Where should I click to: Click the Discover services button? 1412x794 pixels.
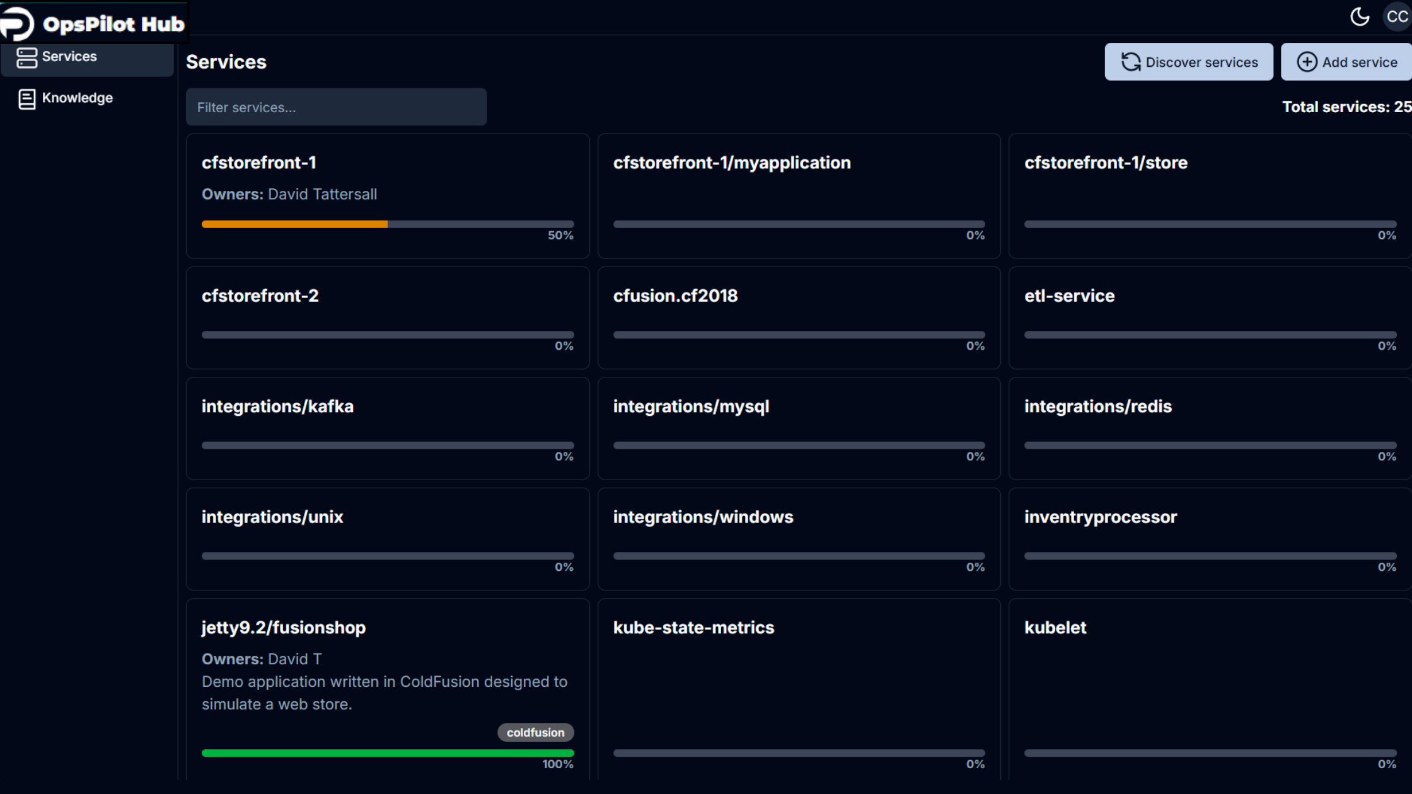tap(1189, 62)
